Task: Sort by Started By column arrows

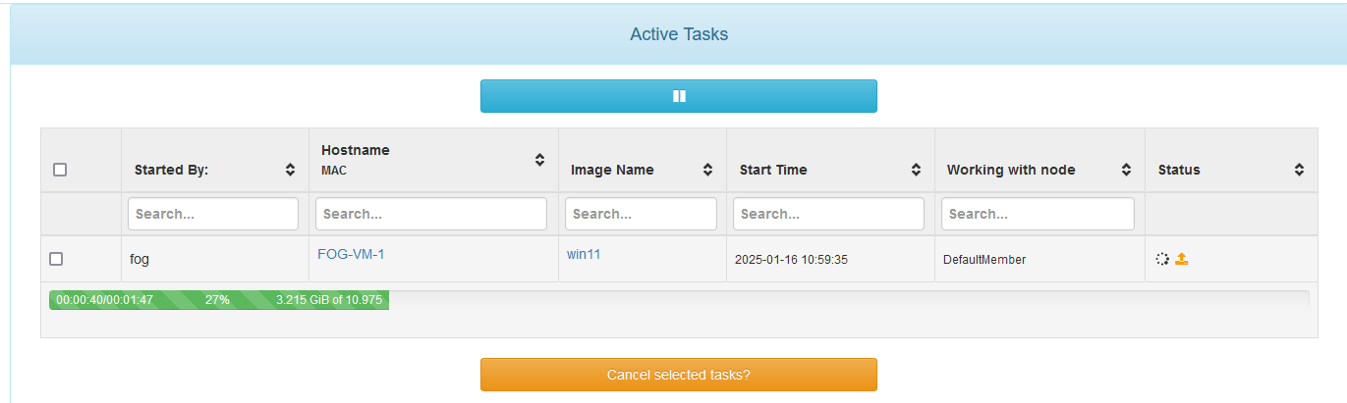Action: [290, 170]
